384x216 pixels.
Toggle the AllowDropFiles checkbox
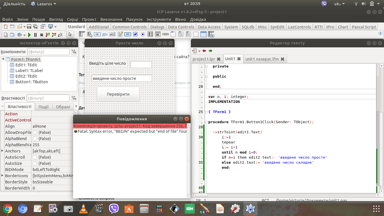[x=35, y=132]
